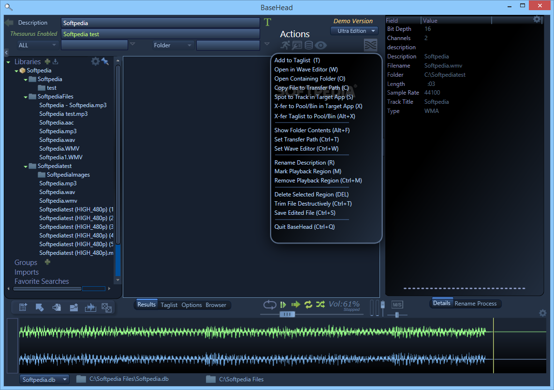This screenshot has width=554, height=390.
Task: Select Rename Description (R)
Action: pos(305,163)
